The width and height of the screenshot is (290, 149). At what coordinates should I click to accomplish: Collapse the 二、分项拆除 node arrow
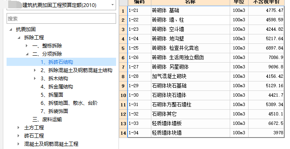coord(27,54)
